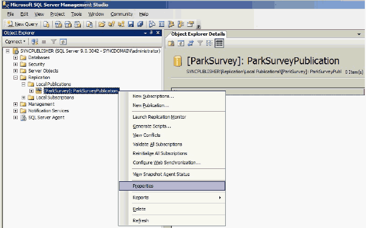Viewport: 366px width, 228px height.
Task: Click the SQL Server Mobile Query icon
Action: pyautogui.click(x=89, y=24)
